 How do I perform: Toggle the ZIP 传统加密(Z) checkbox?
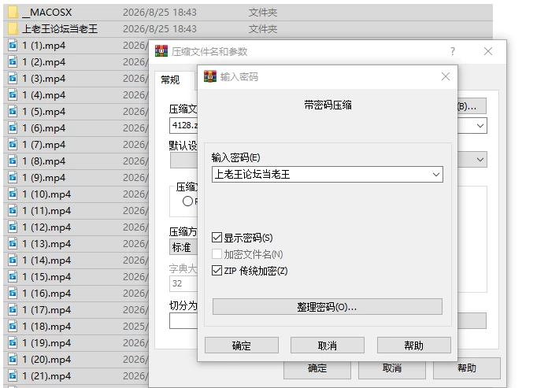217,271
